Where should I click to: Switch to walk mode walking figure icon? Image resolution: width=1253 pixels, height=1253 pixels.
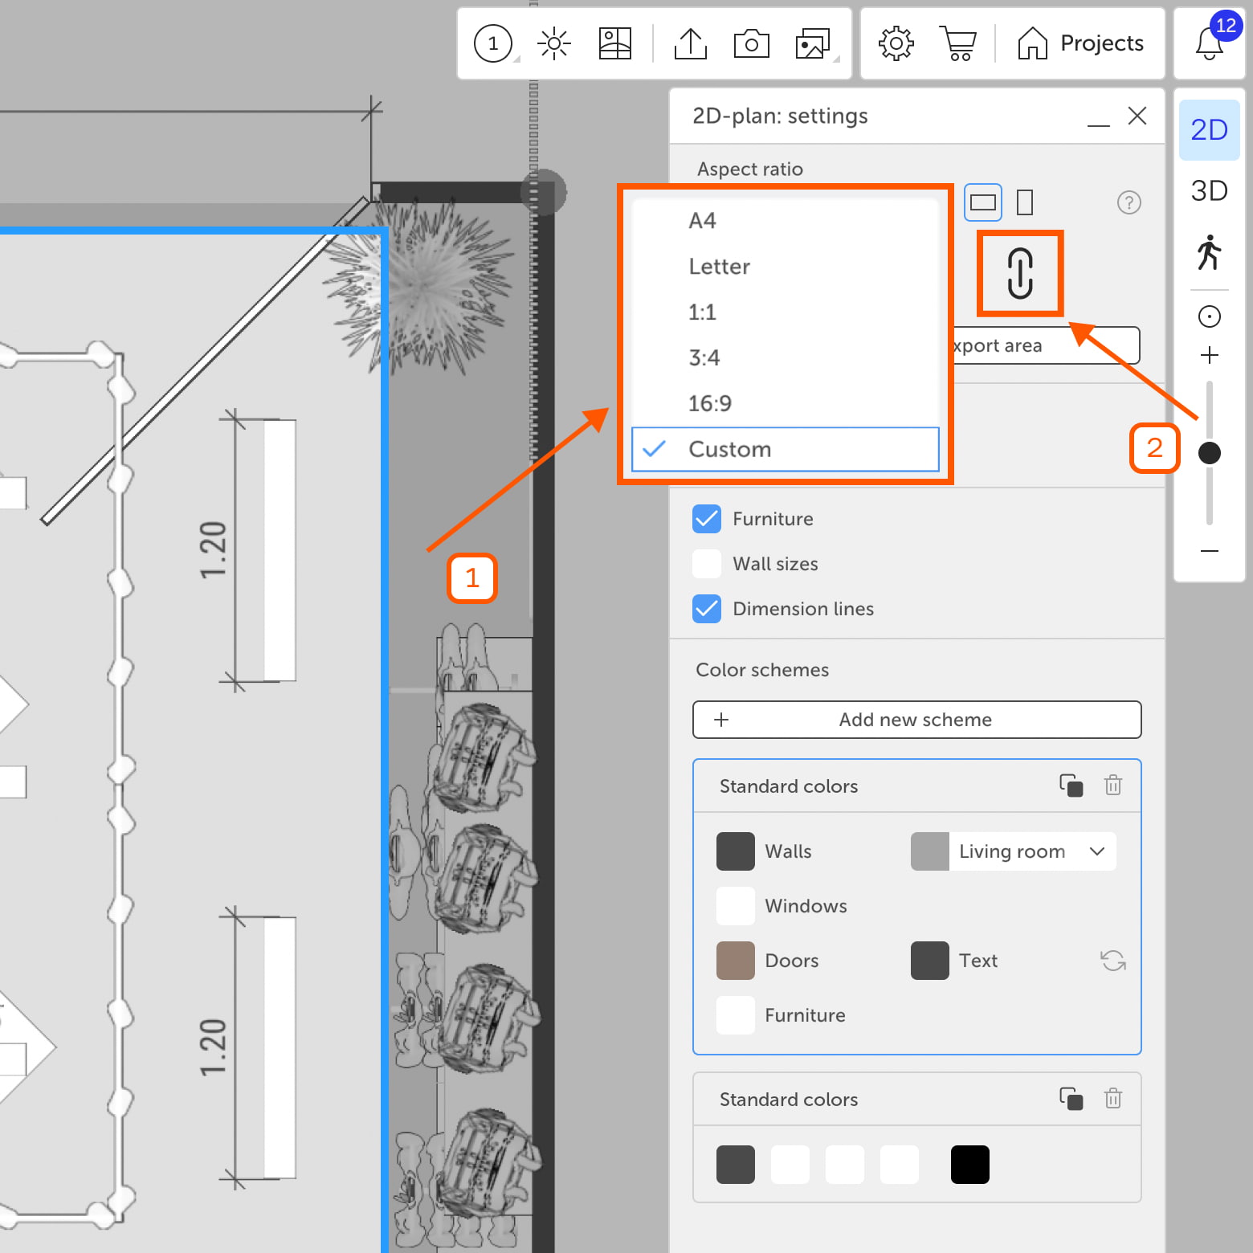click(x=1210, y=252)
